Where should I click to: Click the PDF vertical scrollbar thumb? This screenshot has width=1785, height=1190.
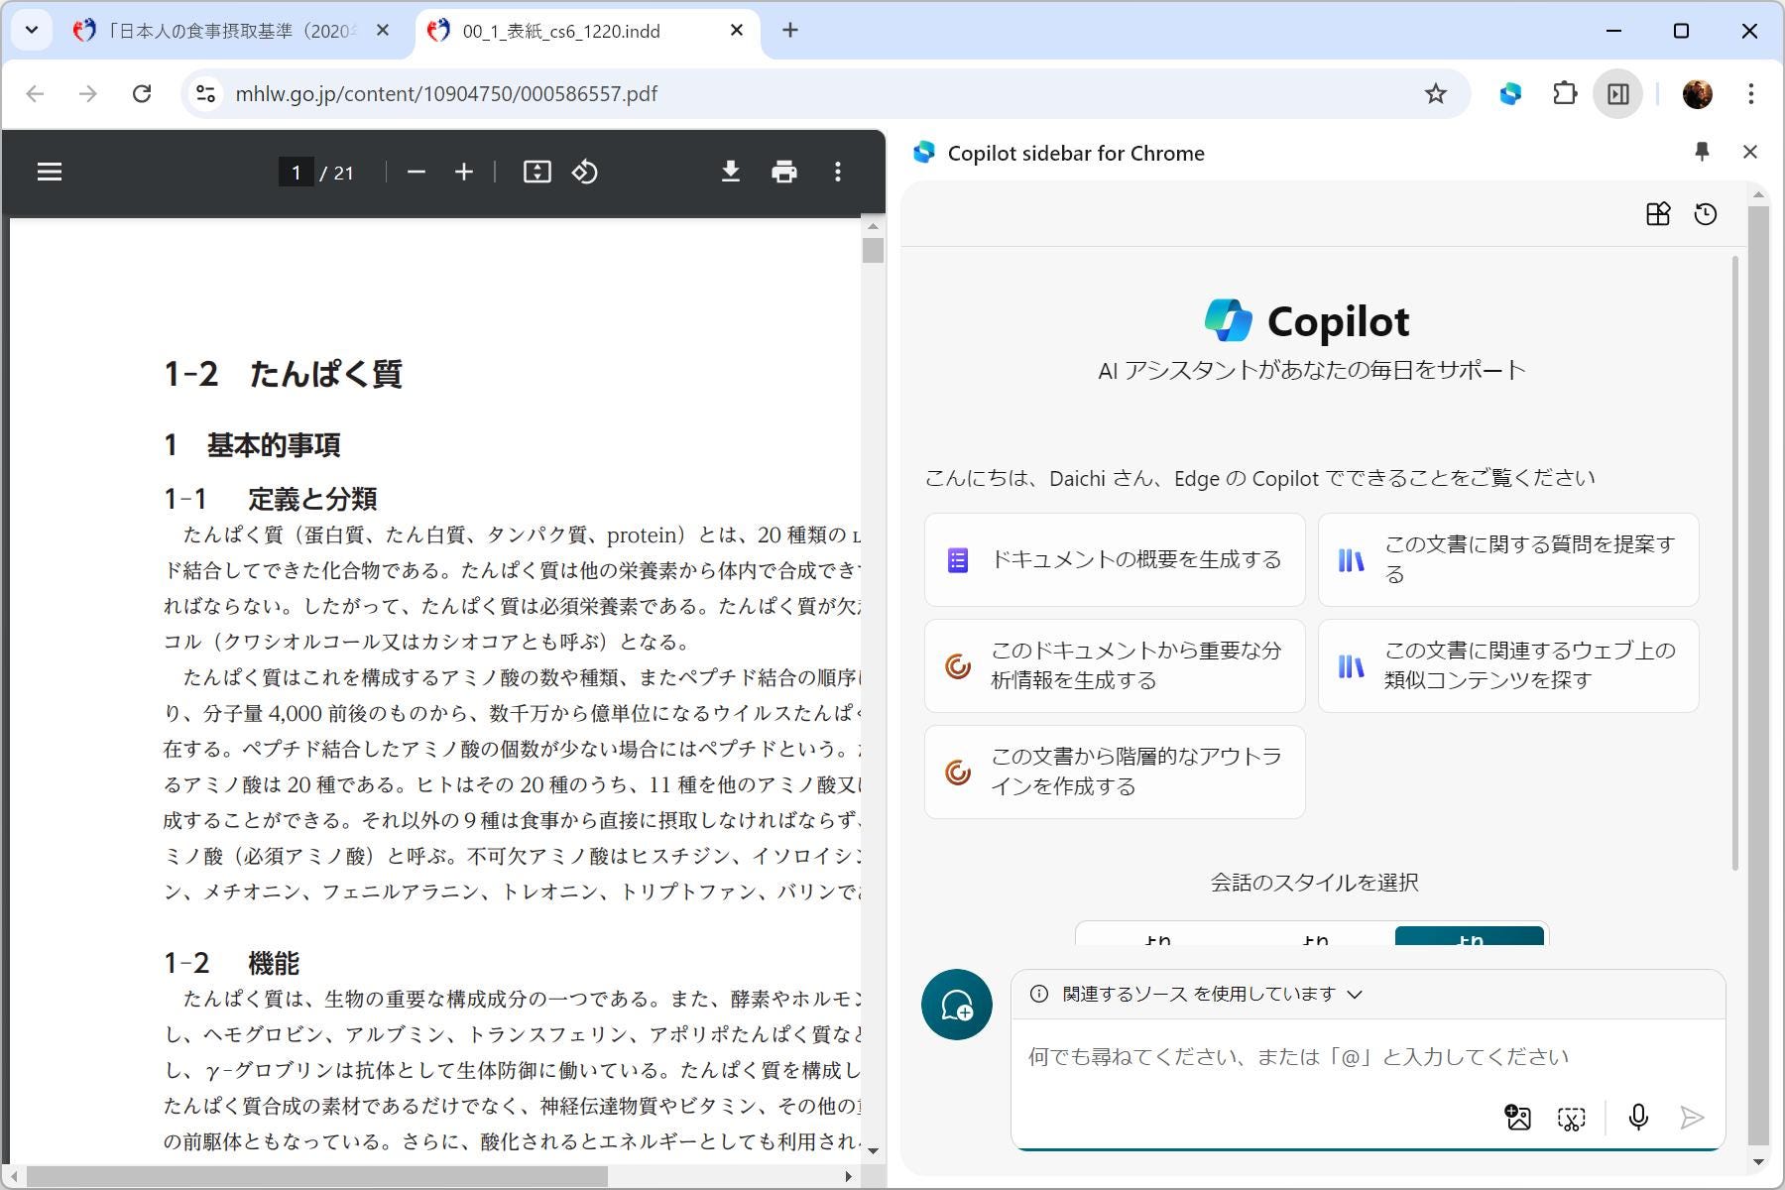coord(873,250)
